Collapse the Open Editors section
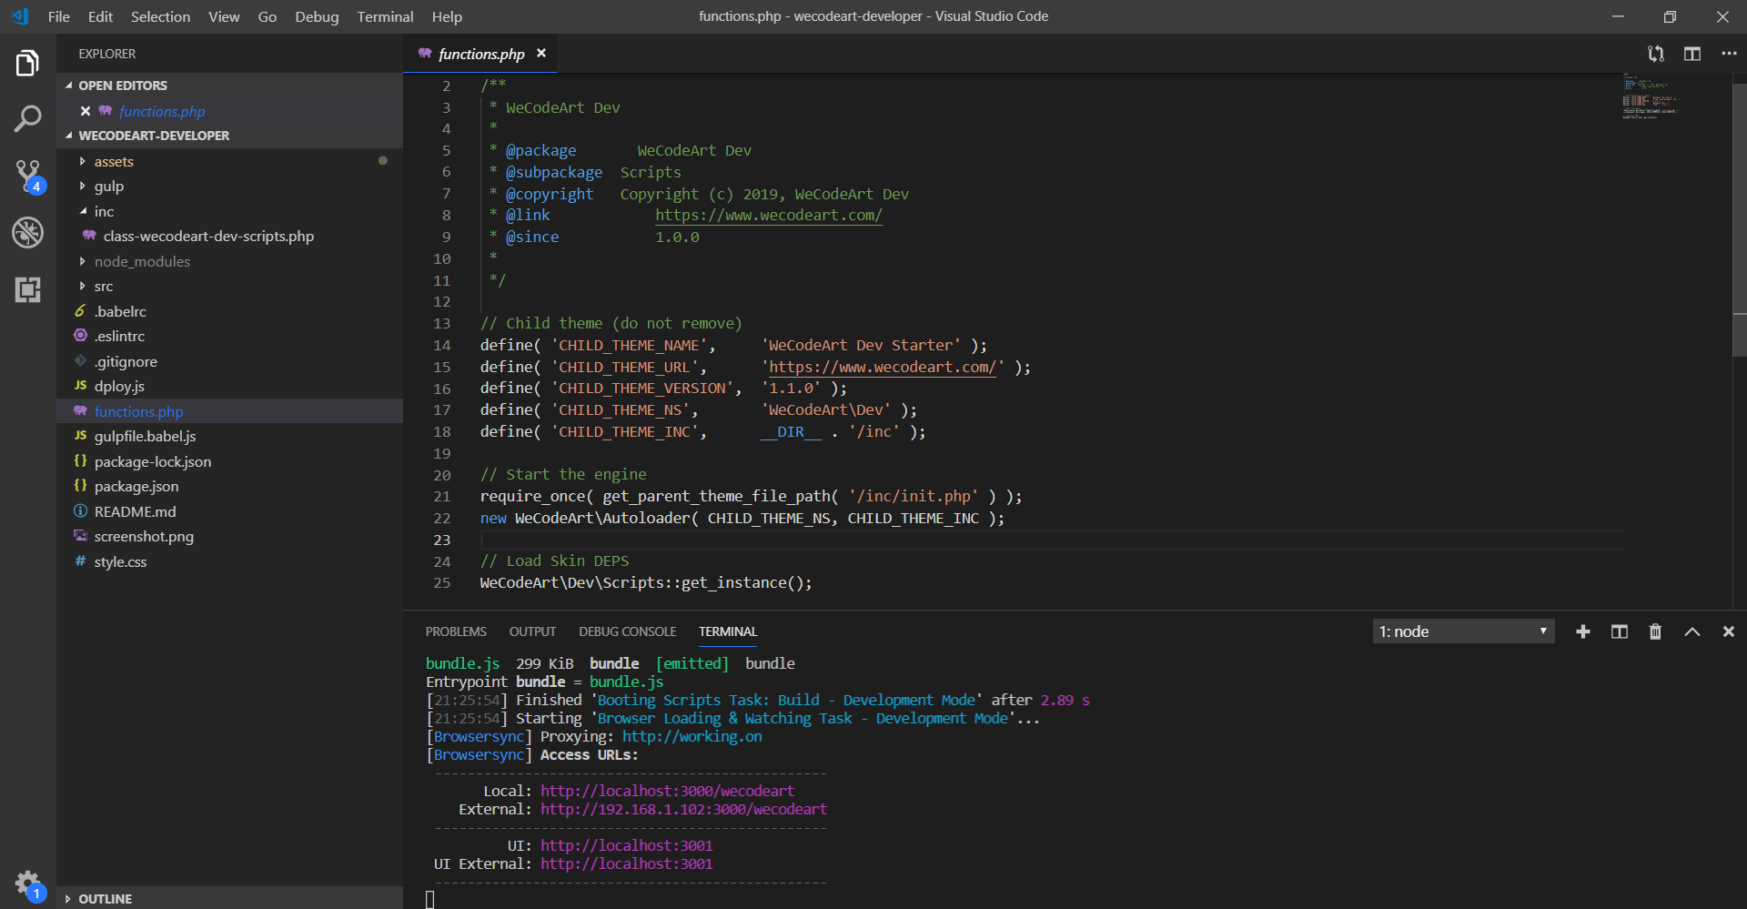This screenshot has width=1747, height=909. coord(68,86)
